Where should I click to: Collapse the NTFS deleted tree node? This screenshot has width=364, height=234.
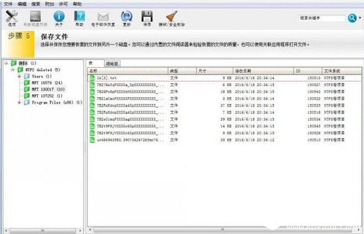point(13,70)
